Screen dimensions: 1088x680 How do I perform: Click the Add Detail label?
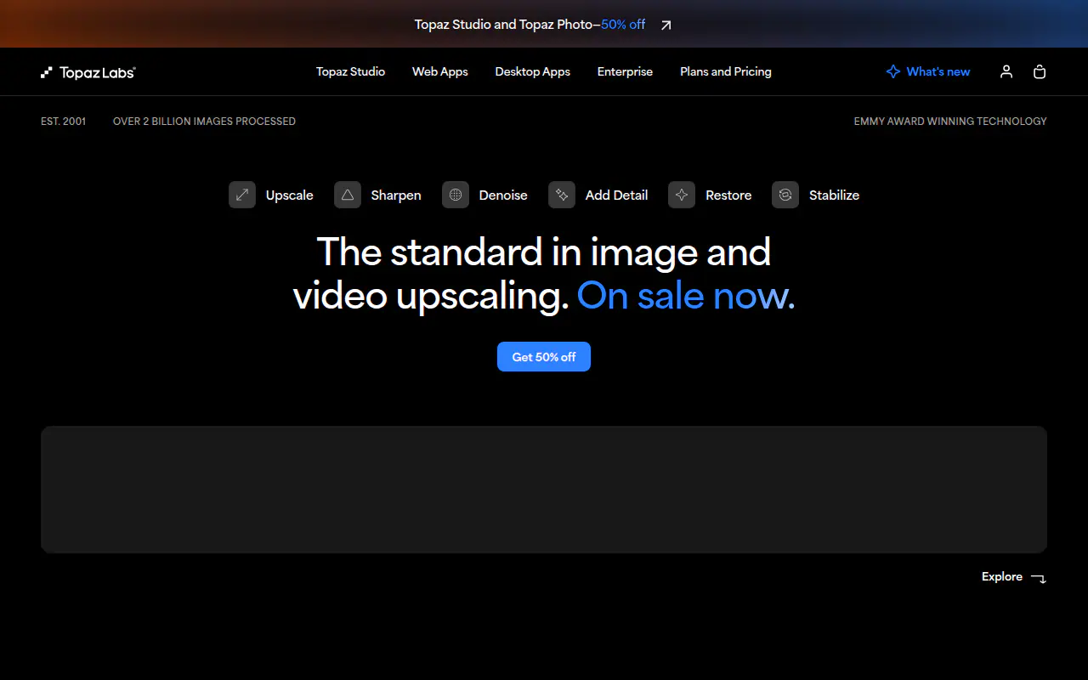click(617, 195)
